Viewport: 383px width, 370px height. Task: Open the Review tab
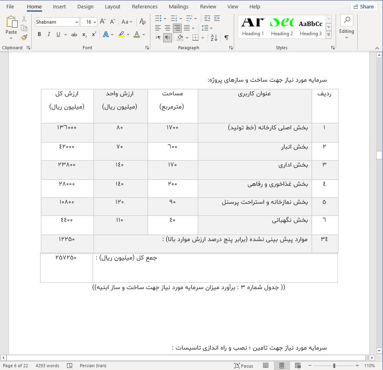coord(208,6)
